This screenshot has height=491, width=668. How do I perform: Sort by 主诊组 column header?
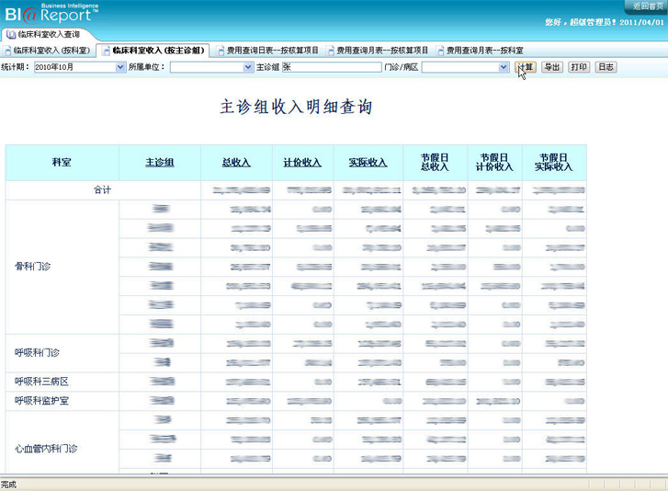(159, 163)
